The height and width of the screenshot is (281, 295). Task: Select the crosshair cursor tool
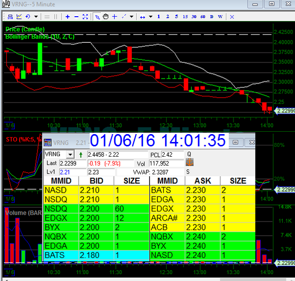click(x=115, y=17)
